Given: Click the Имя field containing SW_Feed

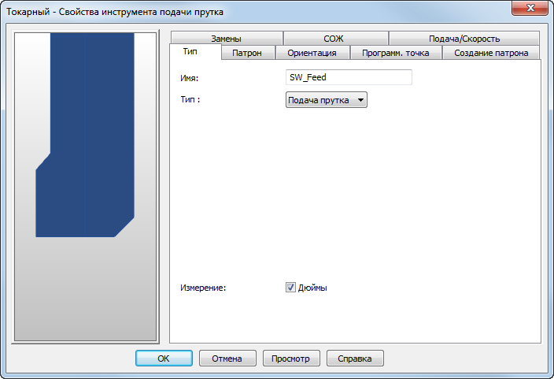Looking at the screenshot, I should (x=349, y=77).
